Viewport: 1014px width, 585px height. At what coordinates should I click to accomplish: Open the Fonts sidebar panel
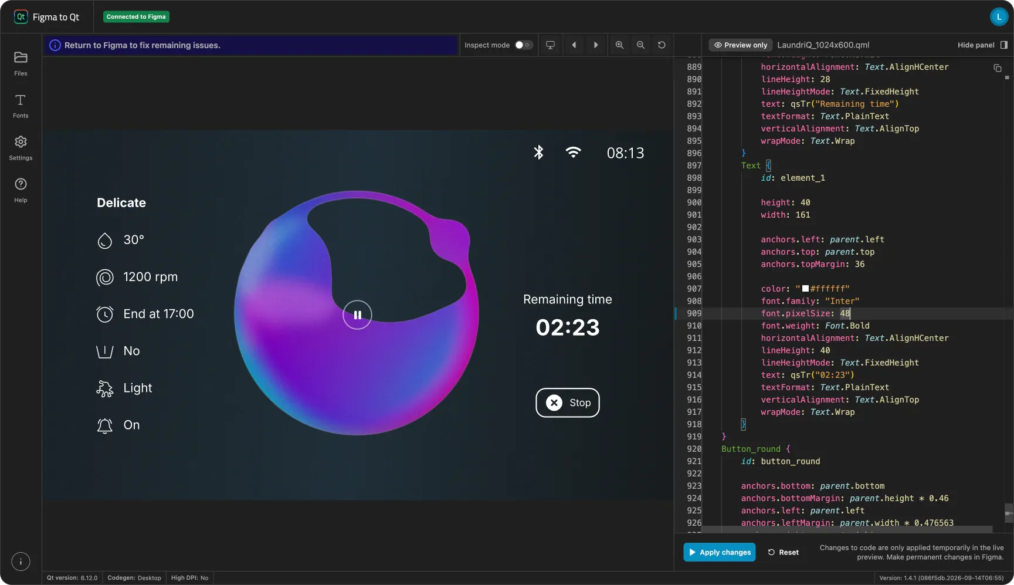tap(21, 106)
